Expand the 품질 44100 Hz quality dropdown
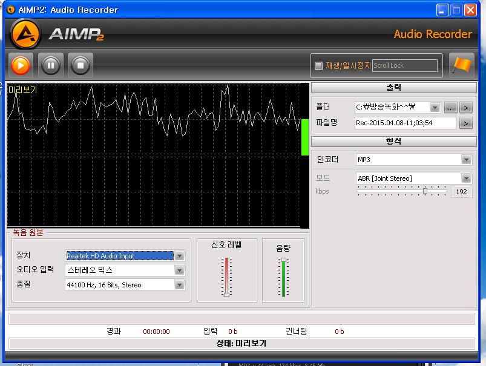486x366 pixels. tap(179, 285)
